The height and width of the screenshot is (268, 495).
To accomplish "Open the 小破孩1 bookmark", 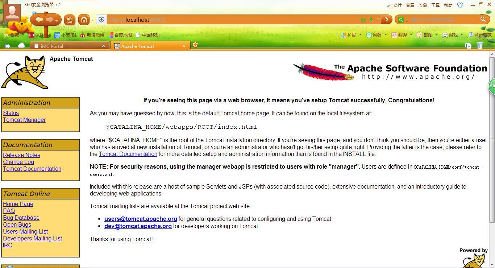I will 66,35.
